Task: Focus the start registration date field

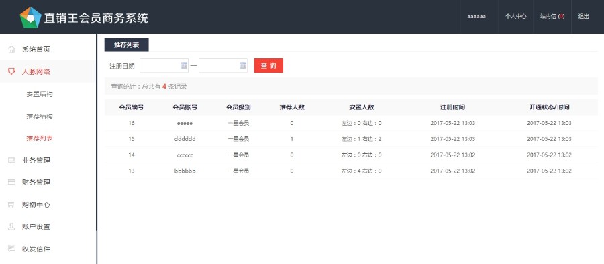Action: click(164, 66)
